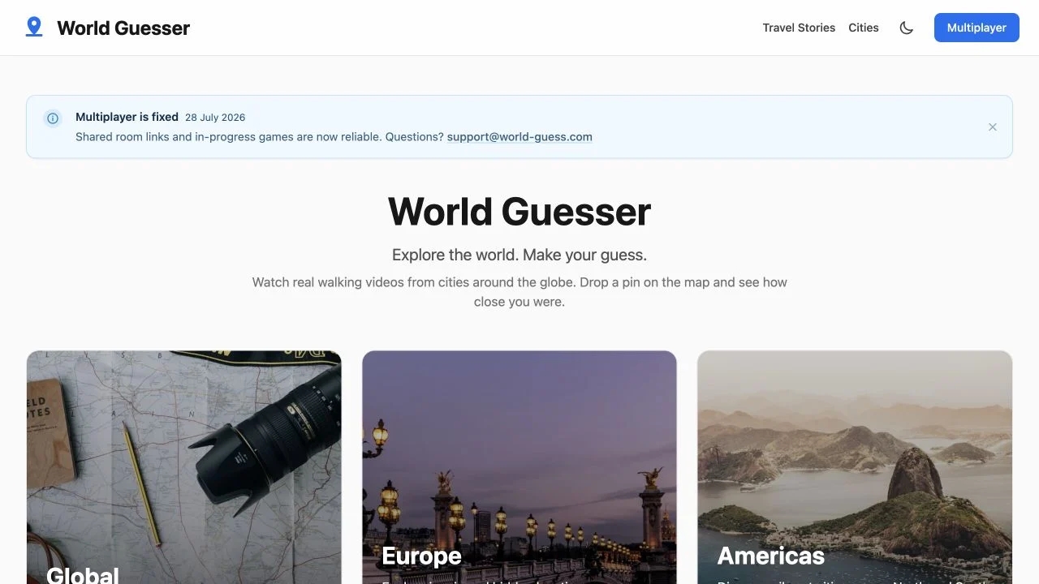Click the "Watch real walking videos" description paragraph

click(x=519, y=292)
